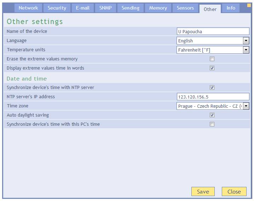Go to the E-mail tab

[x=82, y=8]
